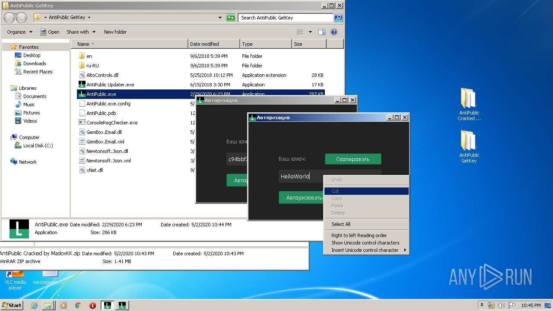Sort by the Size column header

click(309, 44)
